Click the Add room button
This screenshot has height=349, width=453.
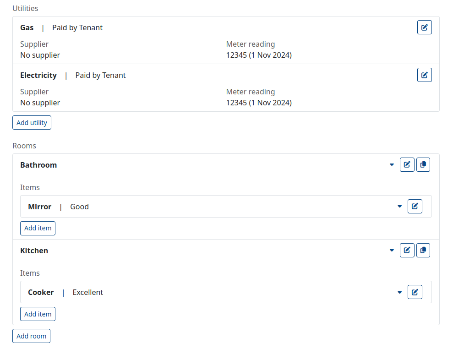[x=31, y=336]
